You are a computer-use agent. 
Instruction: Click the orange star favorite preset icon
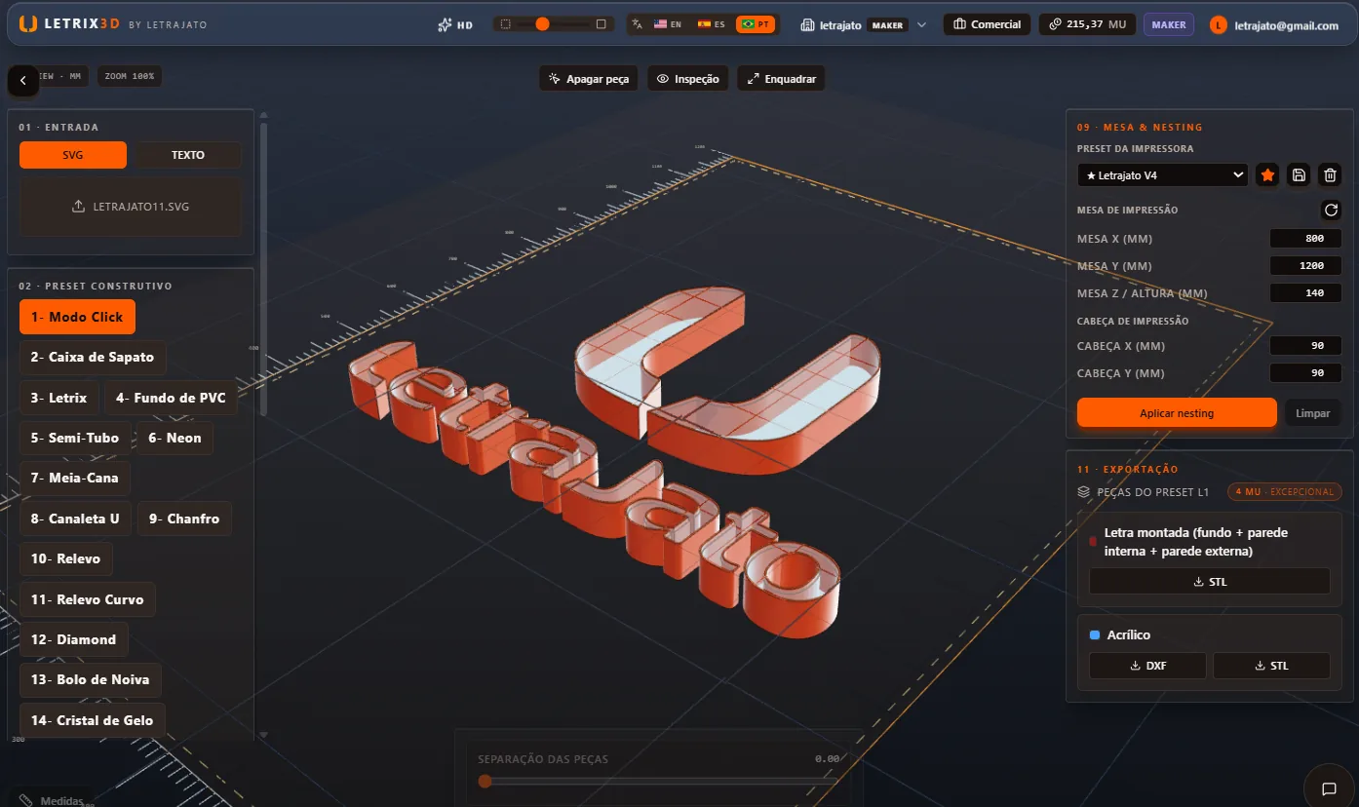pos(1267,175)
